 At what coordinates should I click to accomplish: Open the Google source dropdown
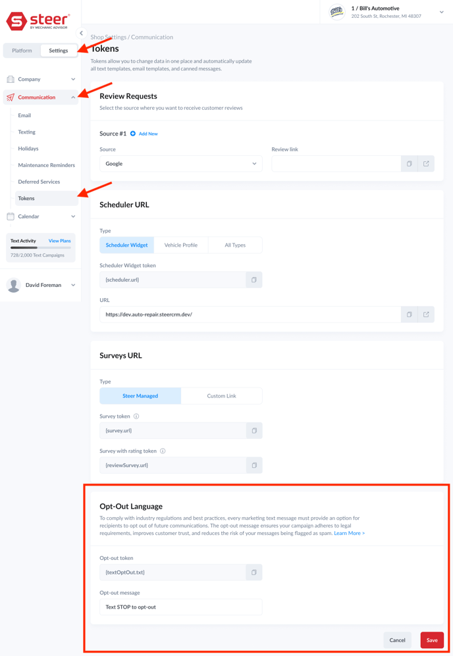click(x=181, y=164)
